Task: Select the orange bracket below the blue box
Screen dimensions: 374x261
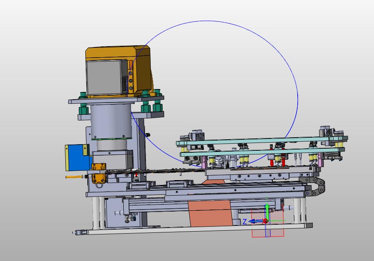Action: (99, 174)
